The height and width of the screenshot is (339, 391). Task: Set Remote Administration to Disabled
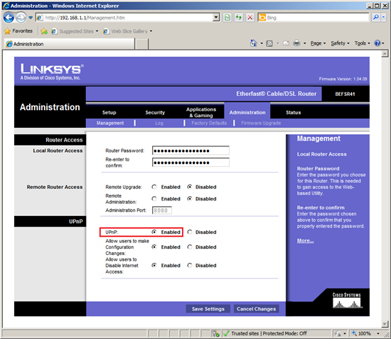[190, 199]
